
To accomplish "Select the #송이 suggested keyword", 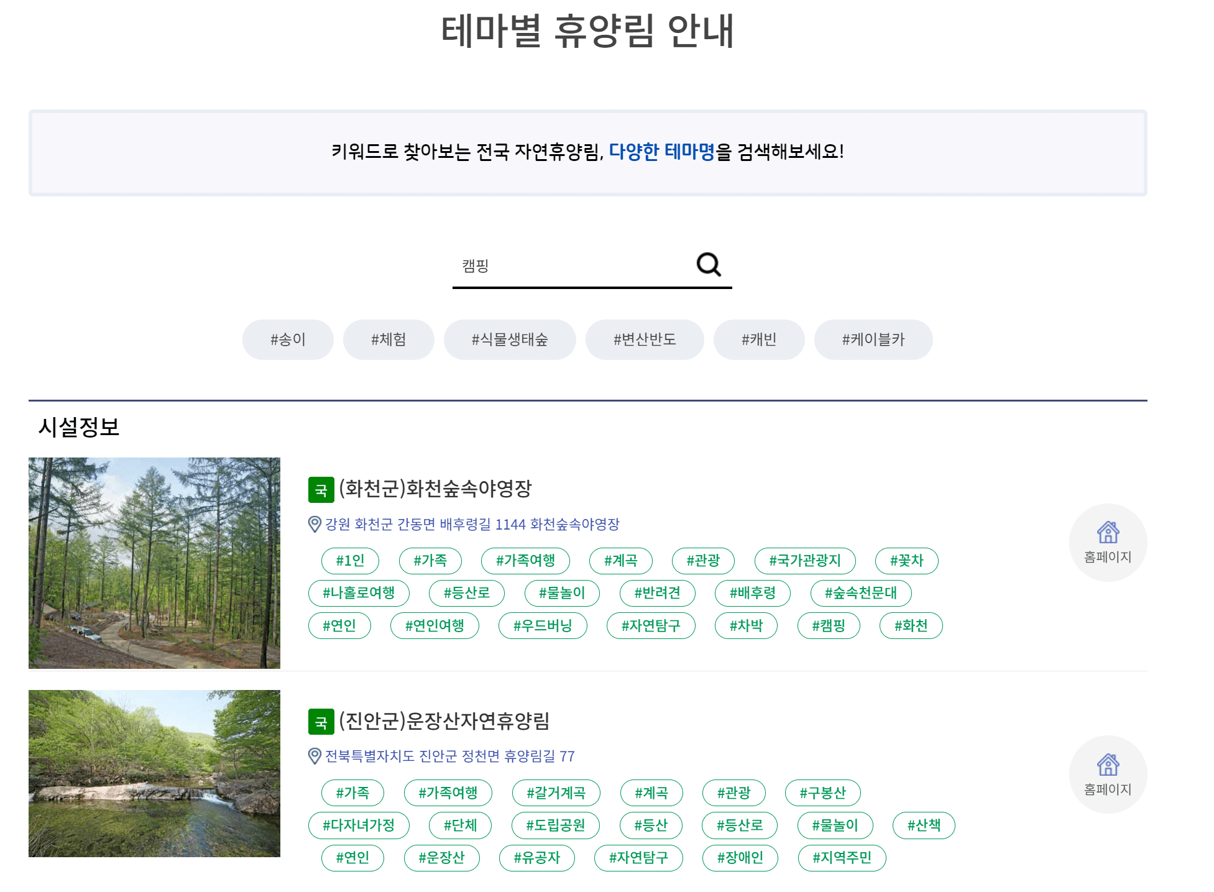I will click(x=288, y=339).
